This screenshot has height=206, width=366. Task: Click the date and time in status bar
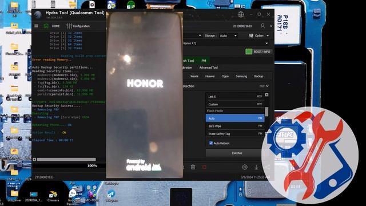point(255,177)
